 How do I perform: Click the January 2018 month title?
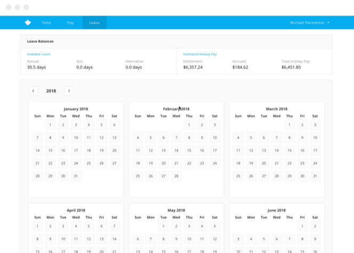pos(76,109)
